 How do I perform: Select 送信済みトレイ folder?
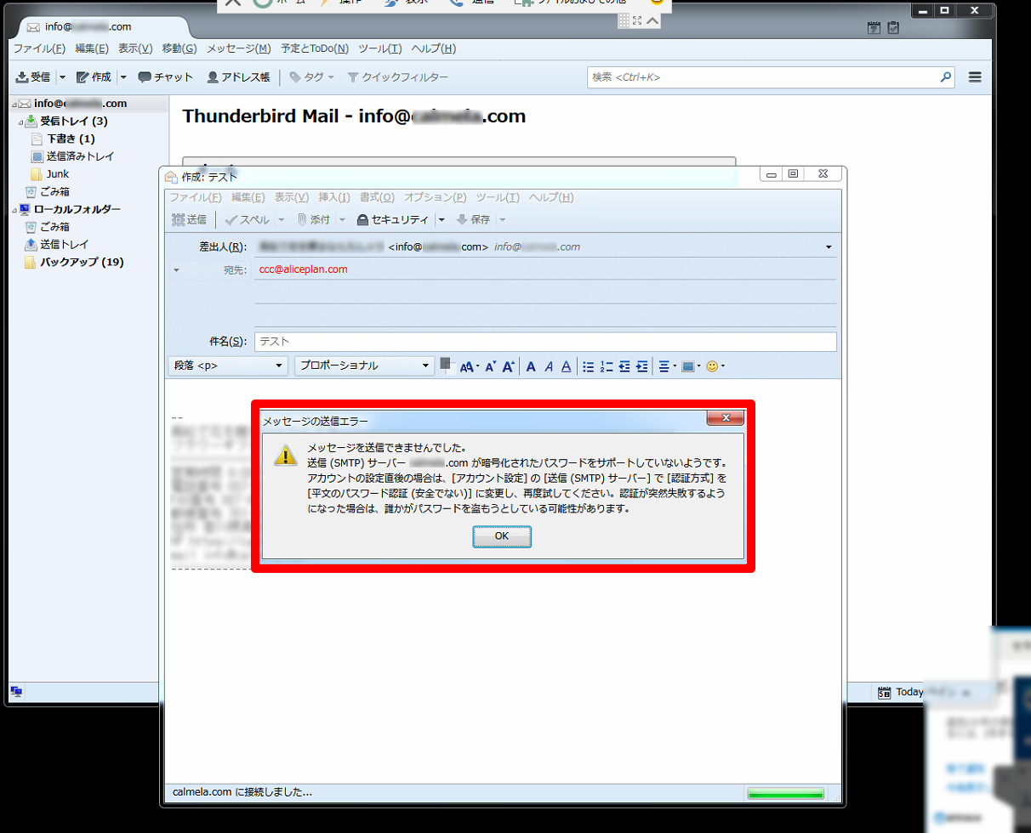80,156
